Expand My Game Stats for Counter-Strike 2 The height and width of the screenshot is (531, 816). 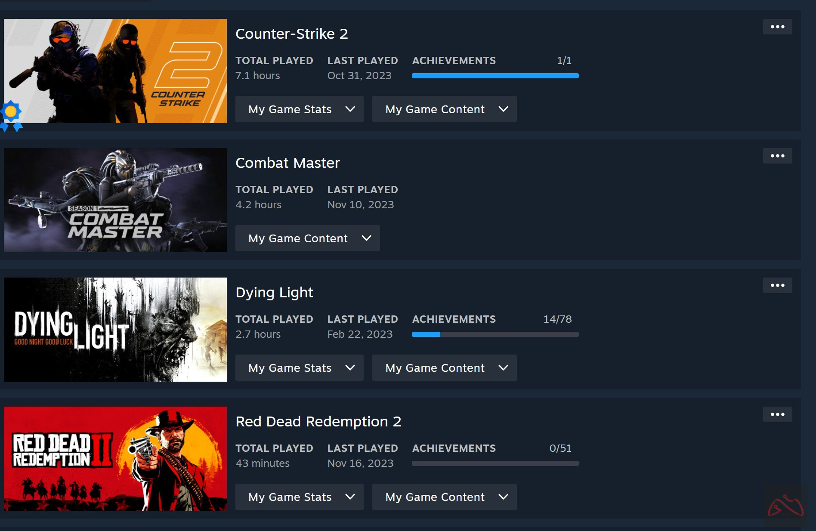(299, 109)
